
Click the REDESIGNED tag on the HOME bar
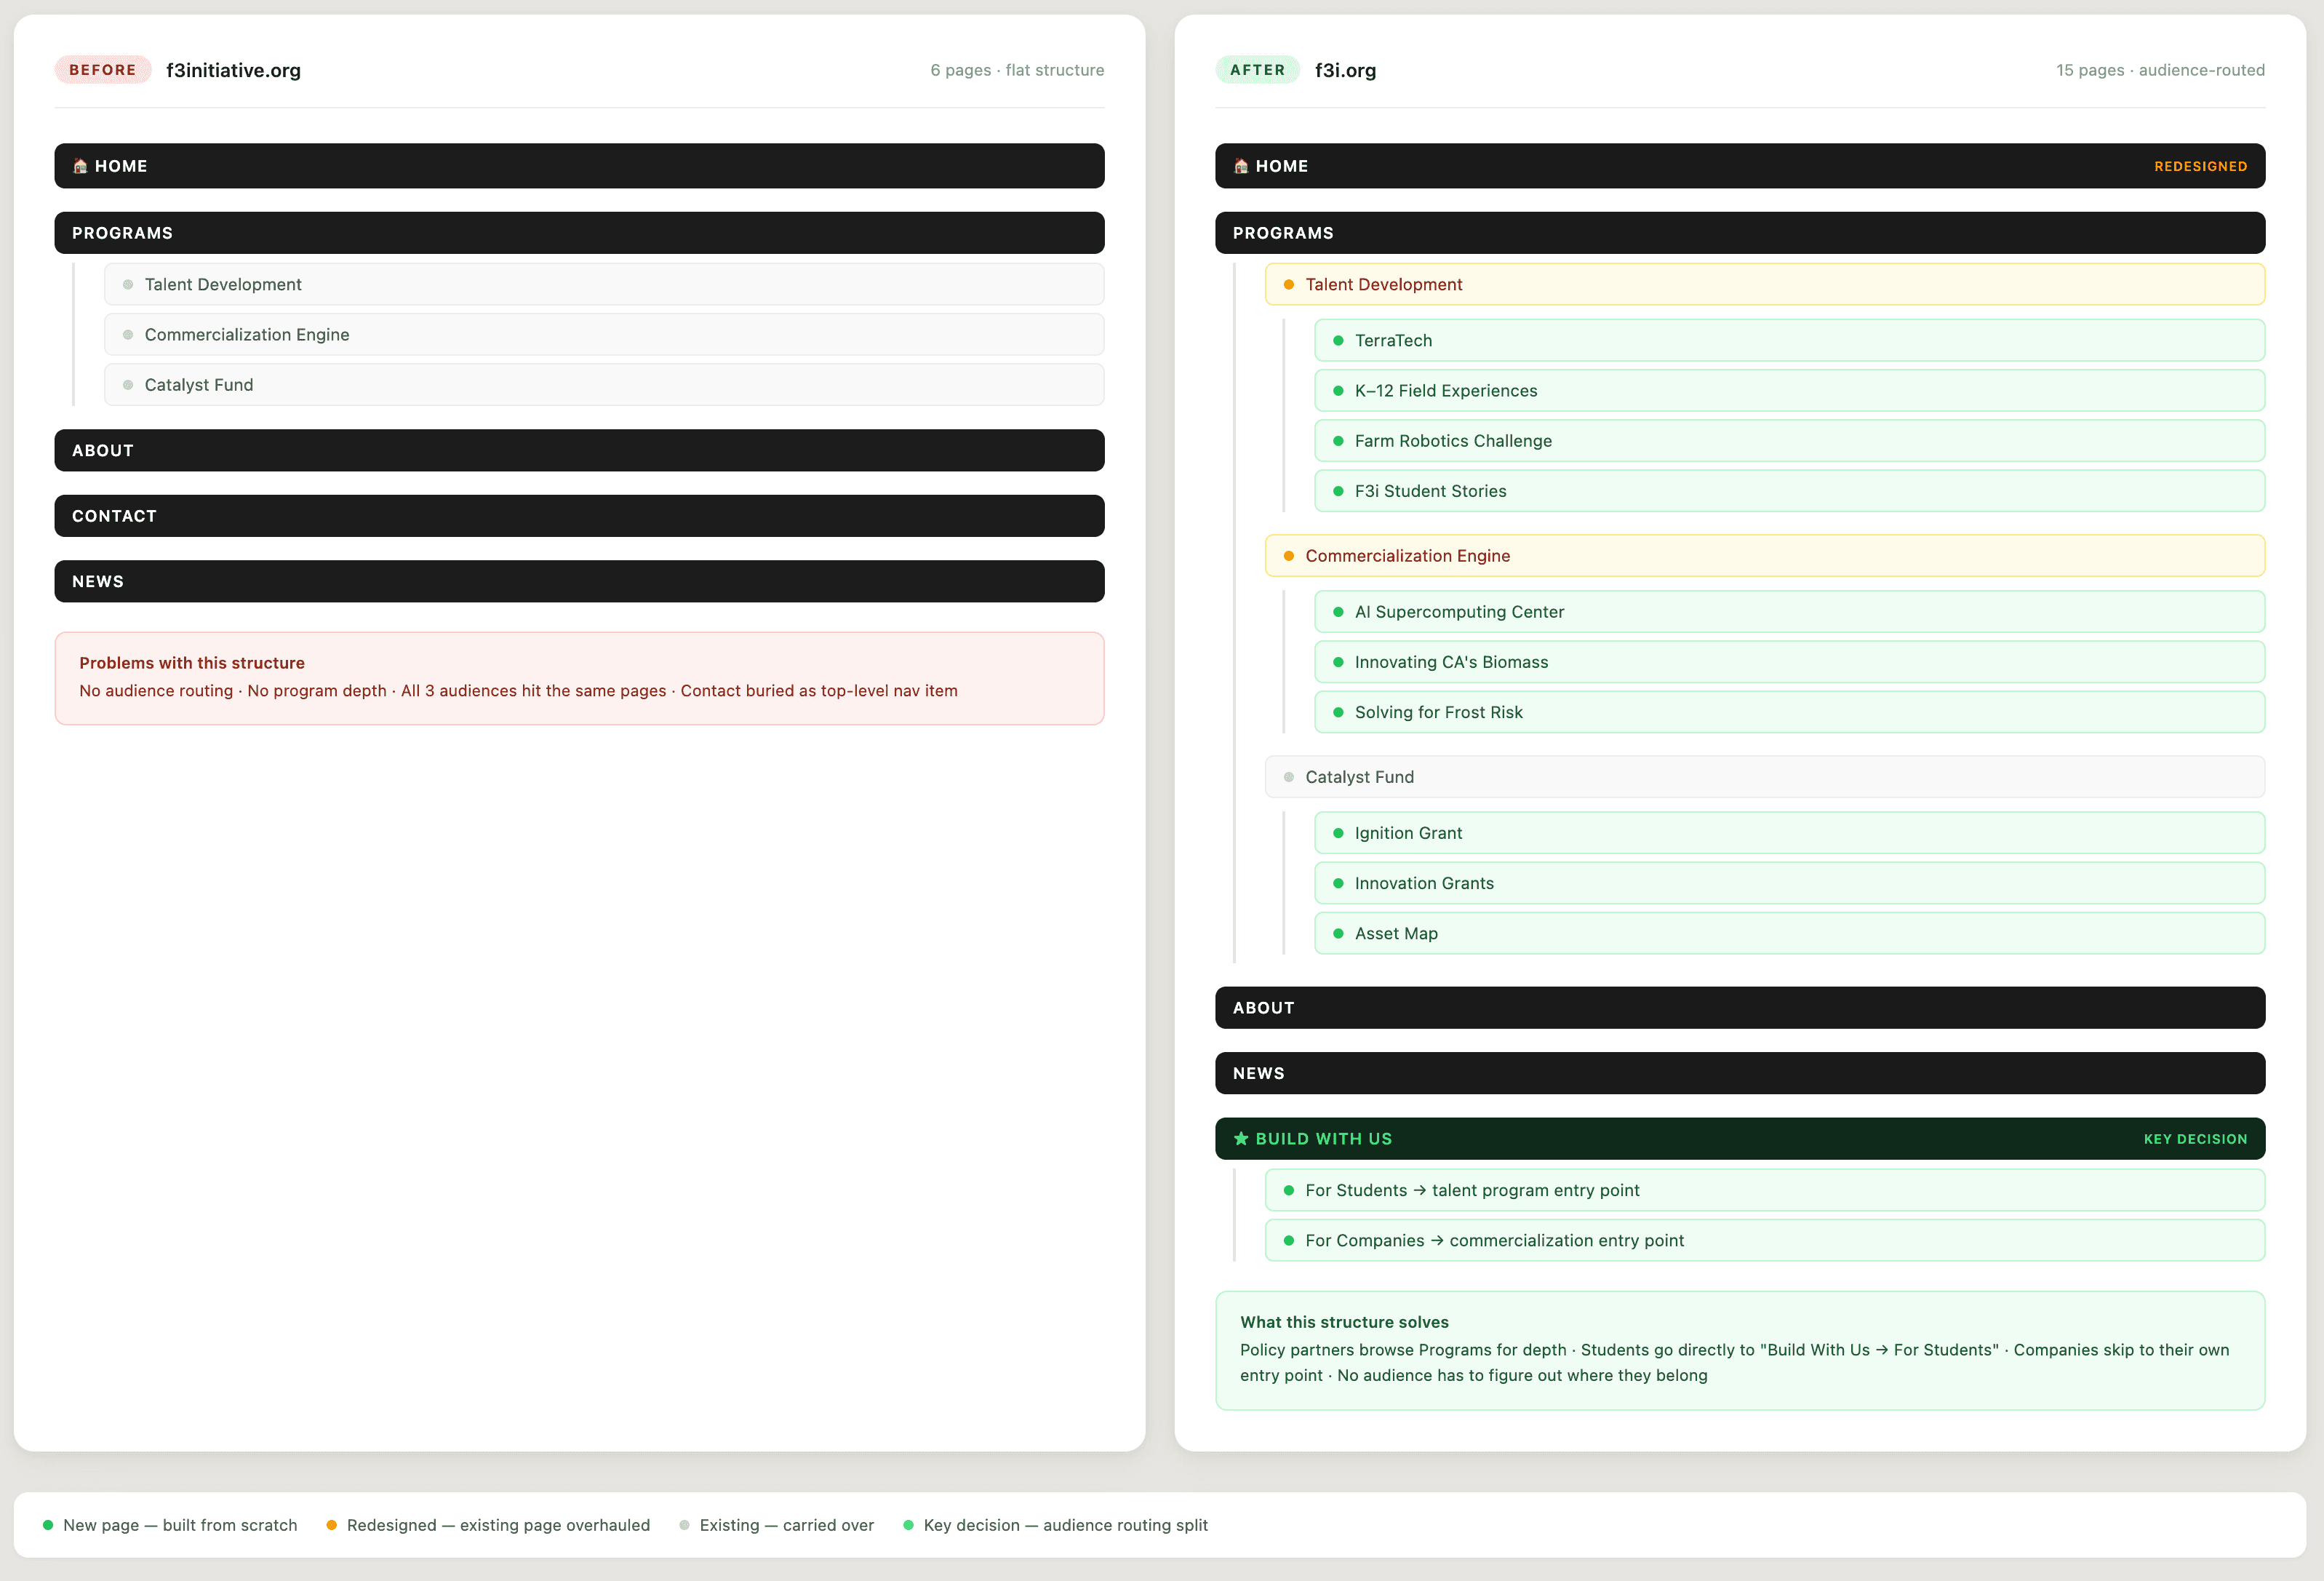[x=2200, y=167]
